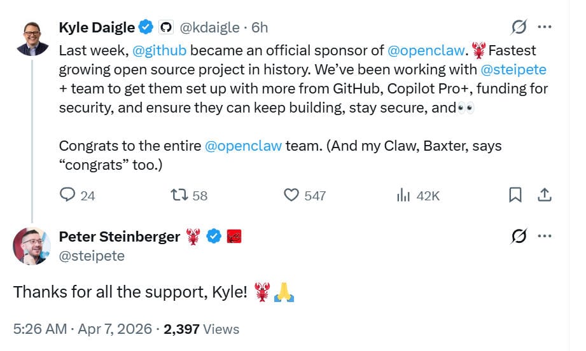Screen dimensions: 586x351
Task: Open the @github mention link
Action: pyautogui.click(x=159, y=50)
